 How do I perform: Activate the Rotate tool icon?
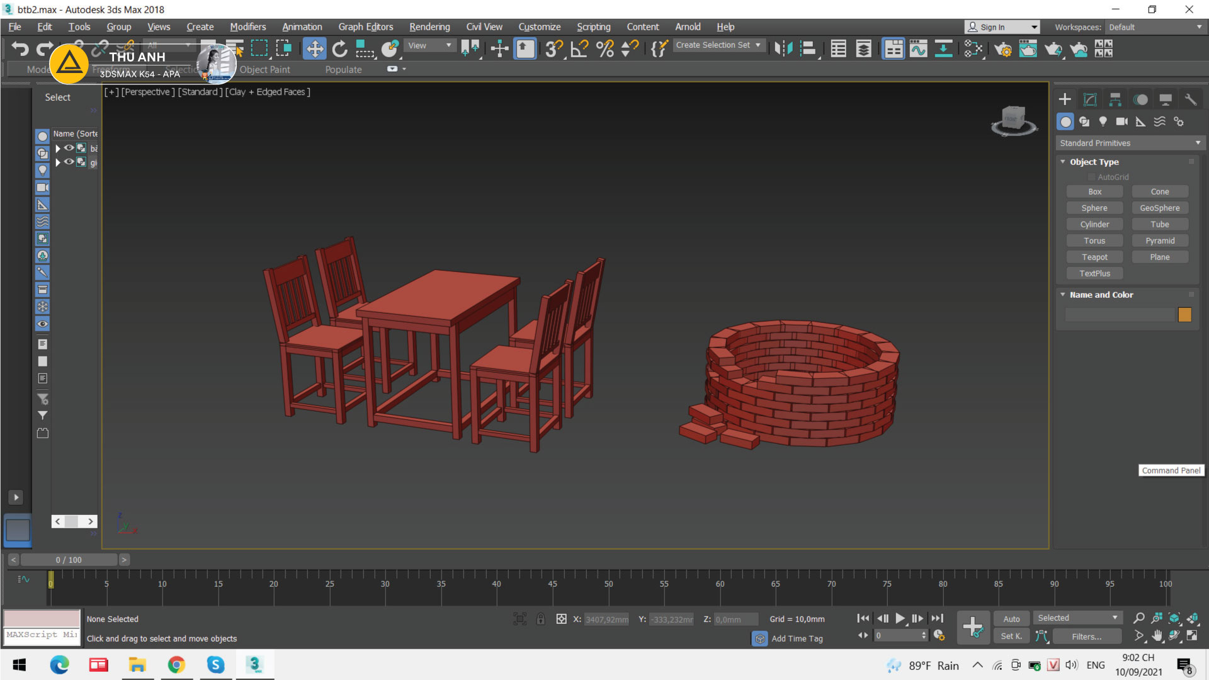pos(339,48)
